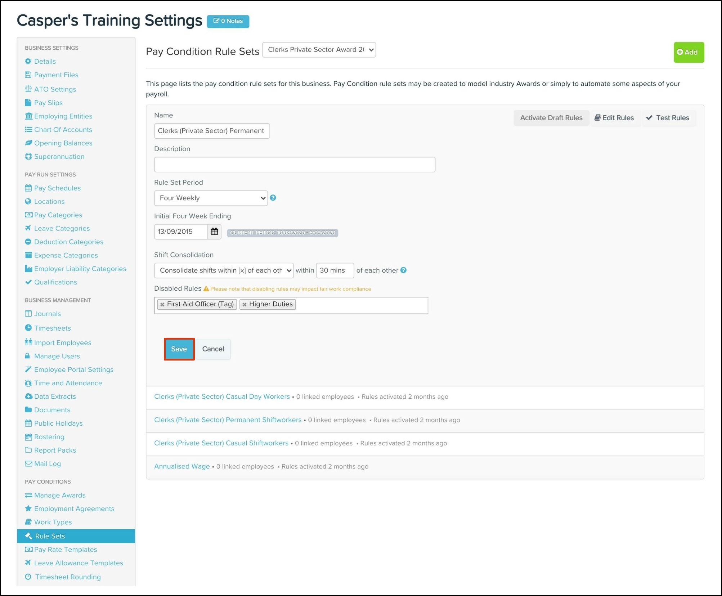Click the Data Extracts cloud icon
This screenshot has height=596, width=722.
28,396
